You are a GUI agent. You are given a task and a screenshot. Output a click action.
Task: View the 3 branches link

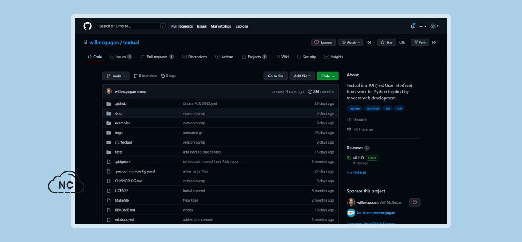pos(145,76)
